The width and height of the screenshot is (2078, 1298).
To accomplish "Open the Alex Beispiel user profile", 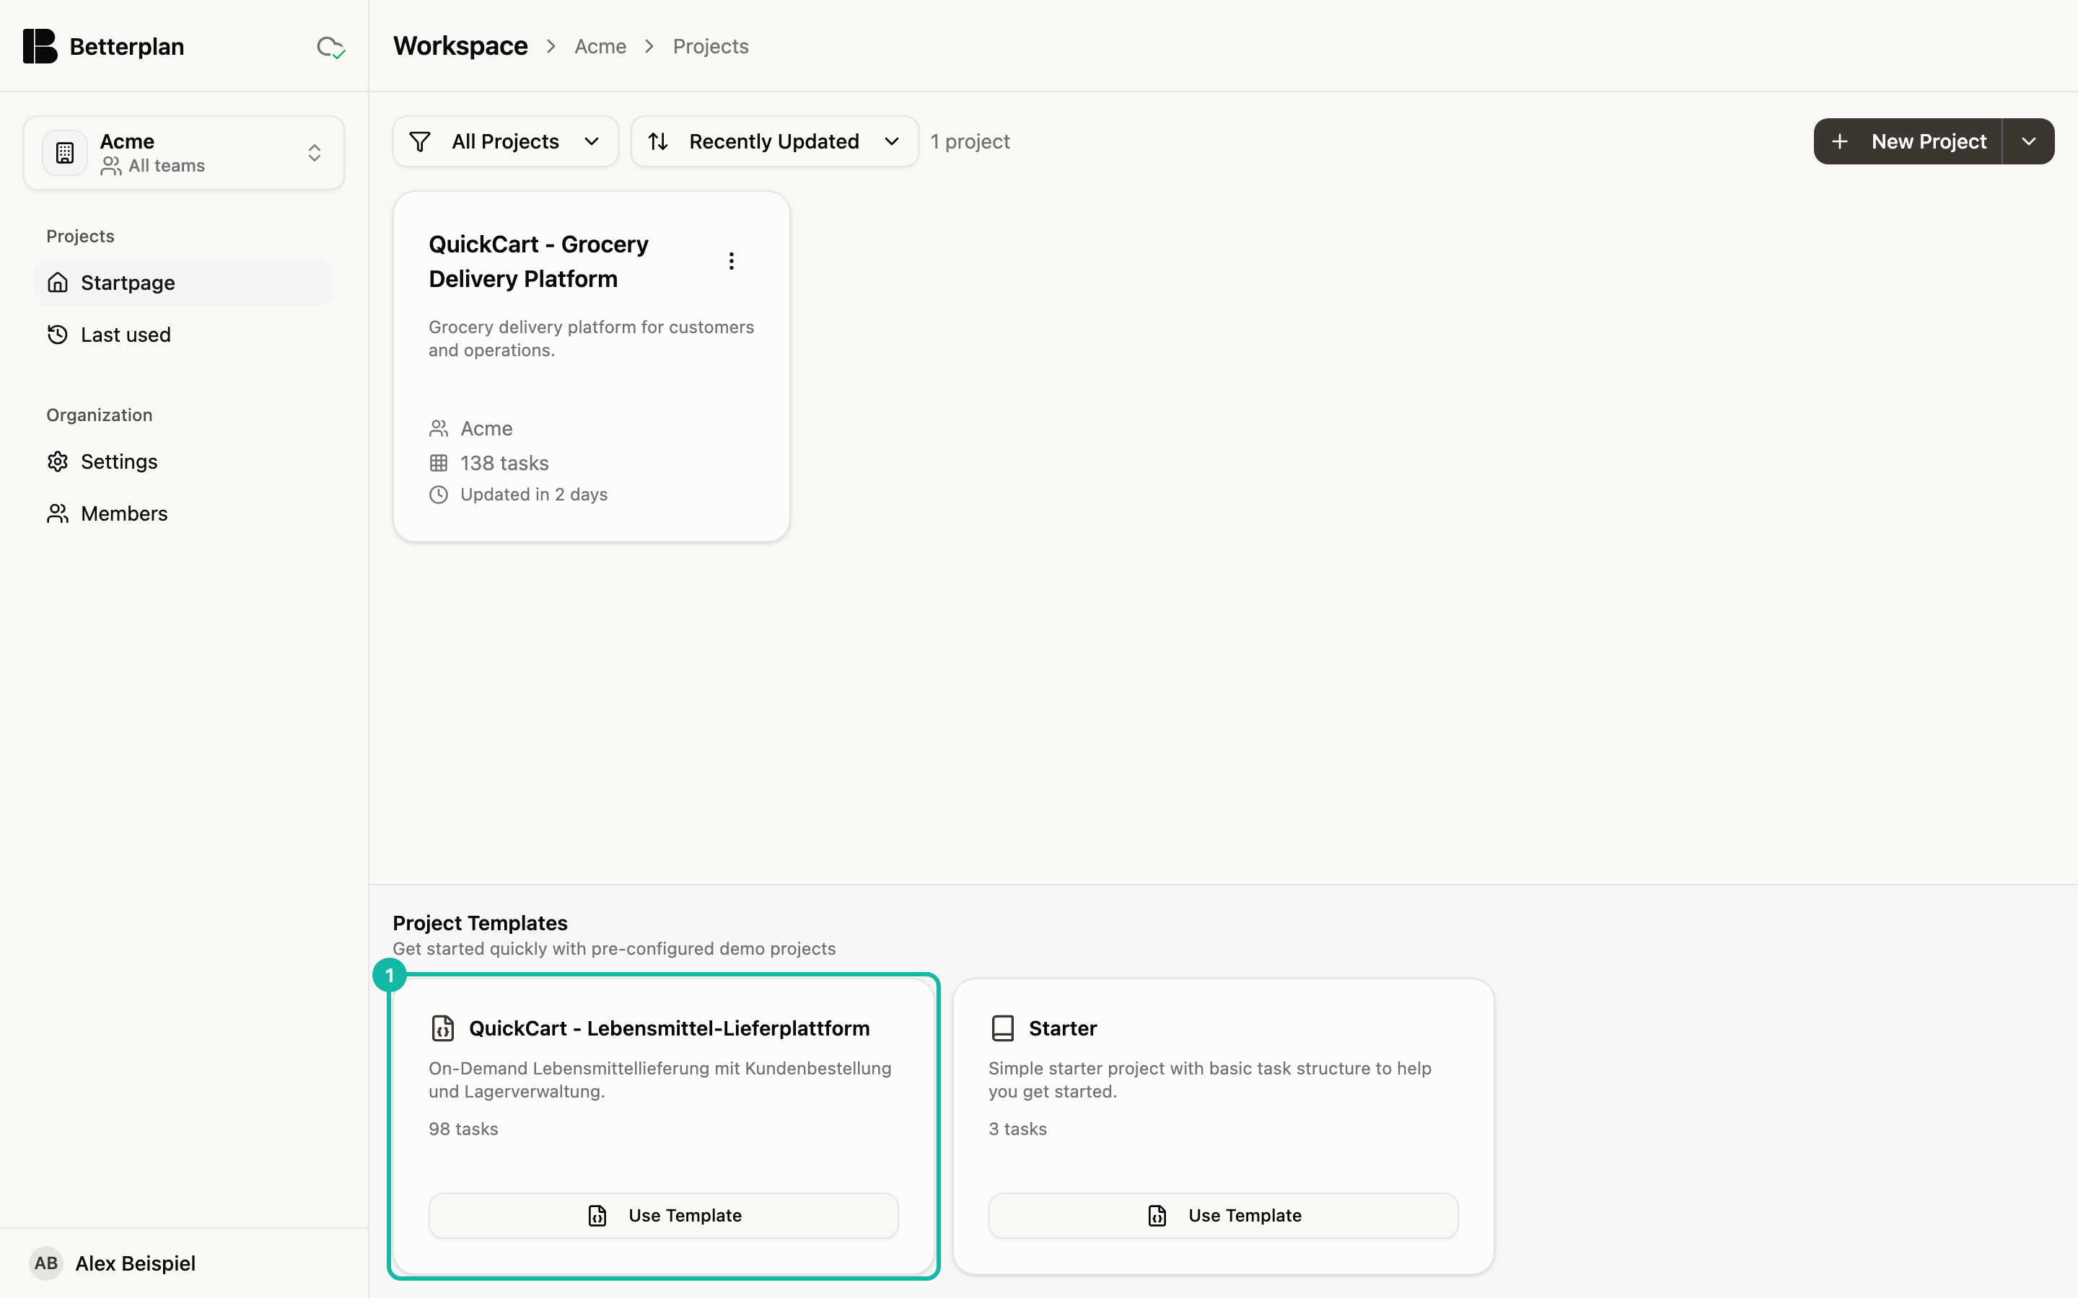I will tap(184, 1263).
